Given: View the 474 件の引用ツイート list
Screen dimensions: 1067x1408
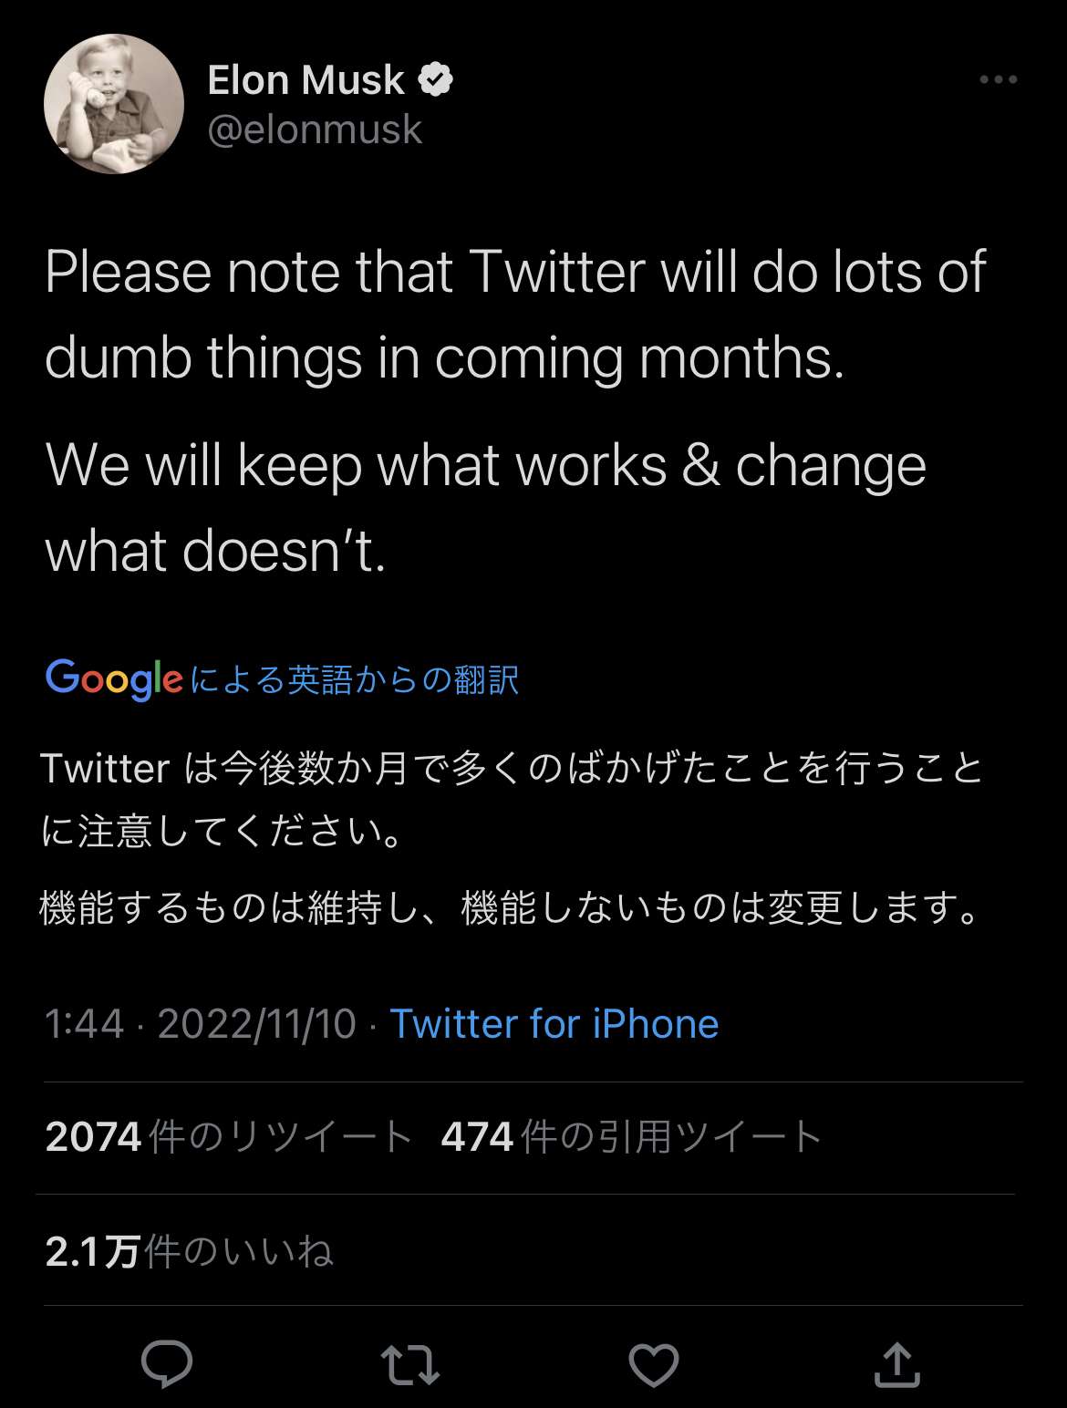Looking at the screenshot, I should coord(631,1137).
